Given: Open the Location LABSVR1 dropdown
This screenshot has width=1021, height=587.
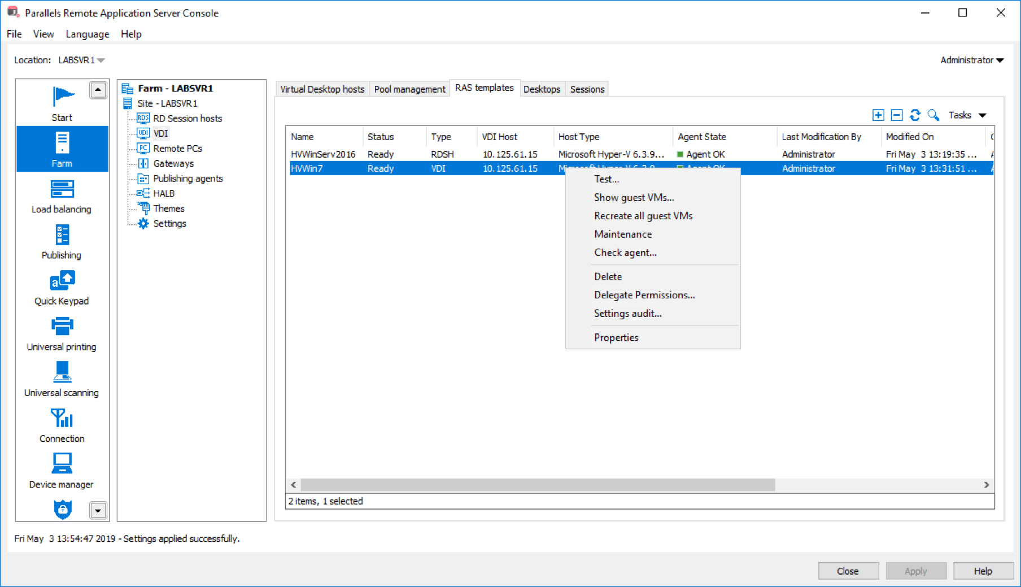Looking at the screenshot, I should 82,60.
